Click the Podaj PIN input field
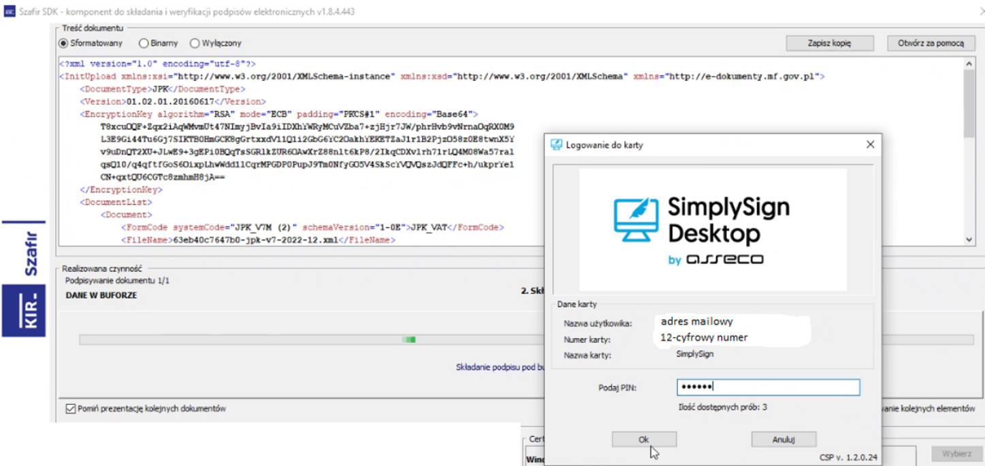 769,387
